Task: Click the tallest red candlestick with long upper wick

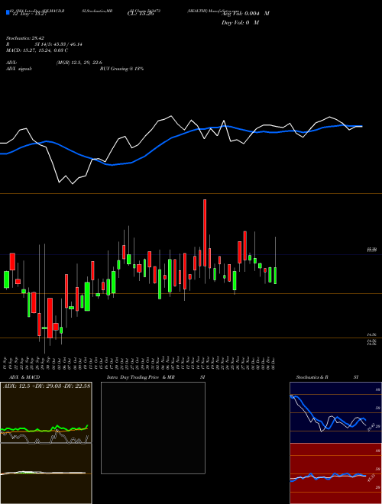Action: [205, 233]
